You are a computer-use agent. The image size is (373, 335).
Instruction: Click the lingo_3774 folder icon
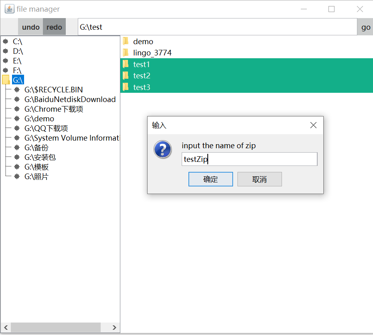[126, 52]
